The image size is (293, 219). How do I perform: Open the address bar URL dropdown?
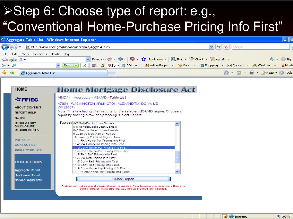(x=211, y=47)
